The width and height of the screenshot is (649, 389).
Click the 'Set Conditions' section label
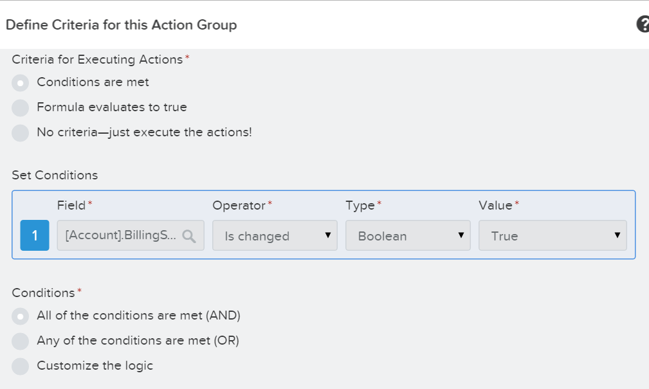55,175
